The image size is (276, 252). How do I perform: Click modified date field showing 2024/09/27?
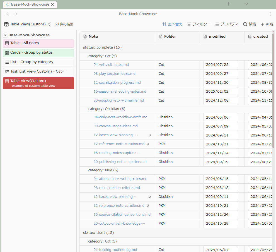tap(220, 74)
